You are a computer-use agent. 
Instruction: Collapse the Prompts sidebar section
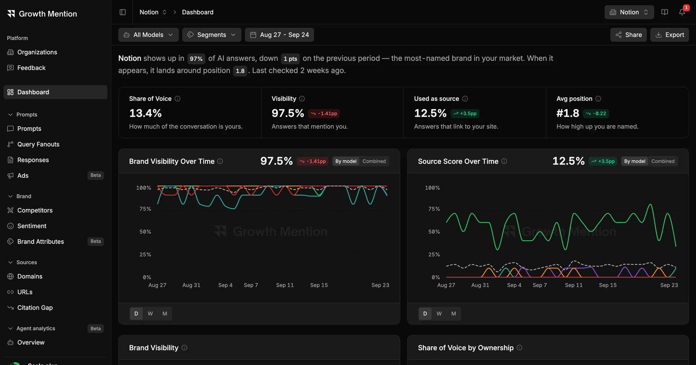click(x=22, y=115)
